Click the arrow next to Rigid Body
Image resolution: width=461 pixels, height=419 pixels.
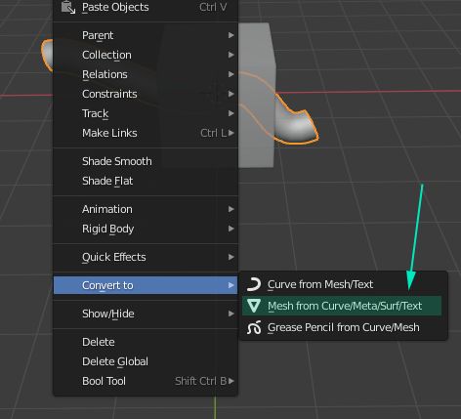231,229
